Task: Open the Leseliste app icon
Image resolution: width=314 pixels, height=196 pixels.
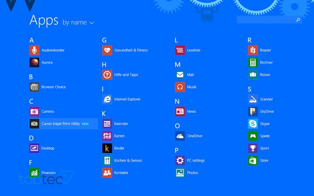Action: (180, 50)
